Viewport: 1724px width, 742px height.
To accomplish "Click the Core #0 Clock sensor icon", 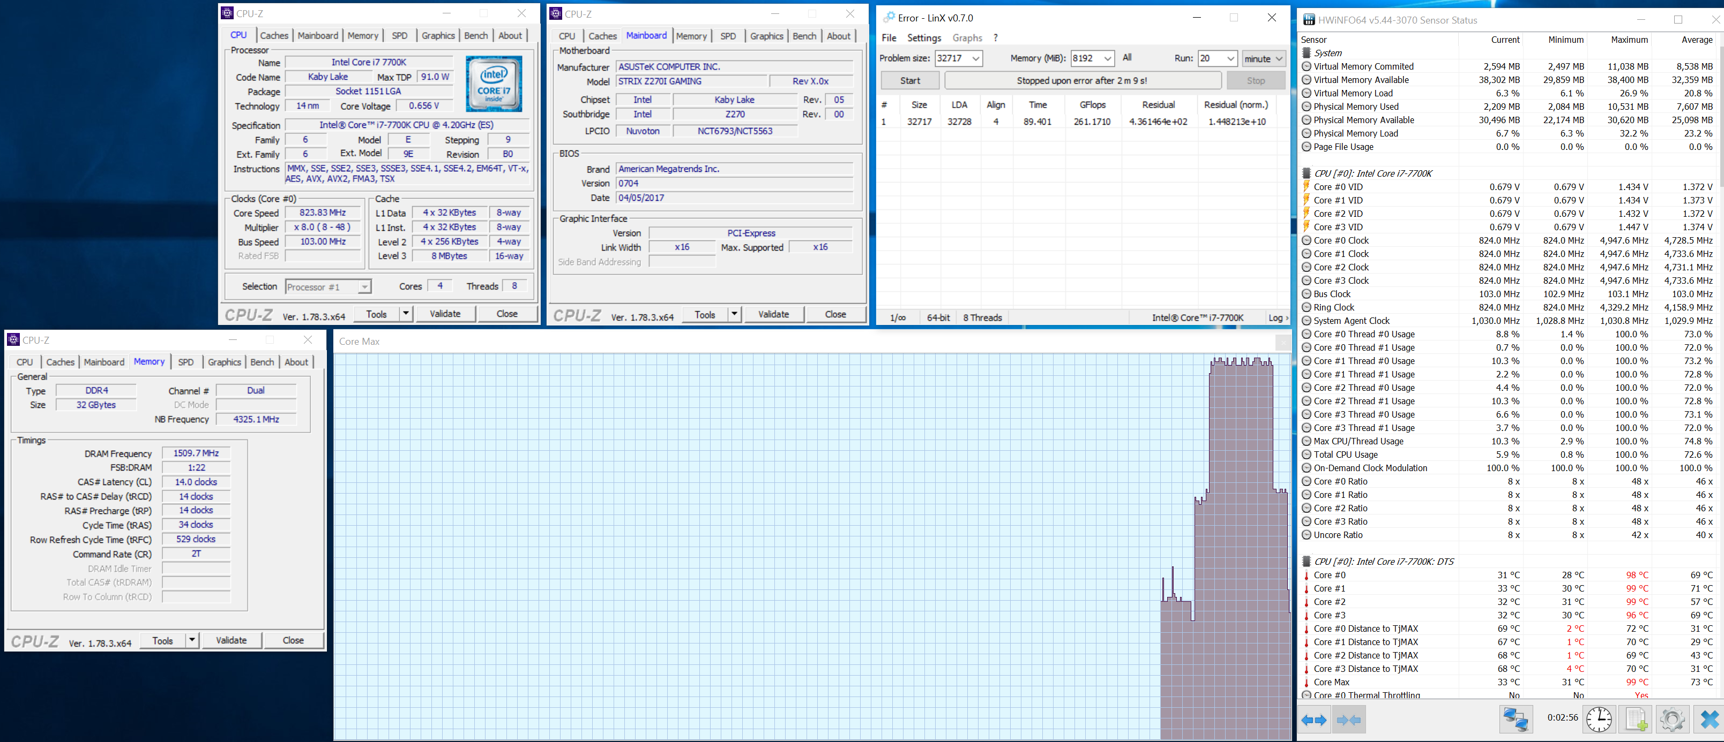I will (1307, 240).
